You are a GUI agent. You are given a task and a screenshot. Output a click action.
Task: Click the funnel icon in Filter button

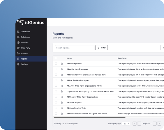point(98,48)
